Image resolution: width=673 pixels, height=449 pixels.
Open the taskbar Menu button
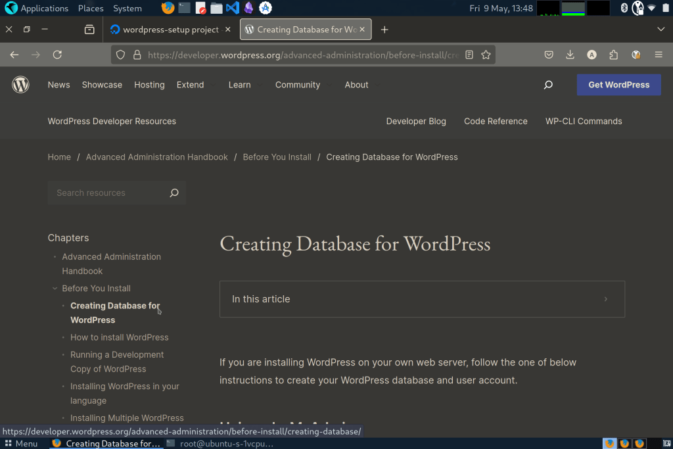click(x=21, y=444)
